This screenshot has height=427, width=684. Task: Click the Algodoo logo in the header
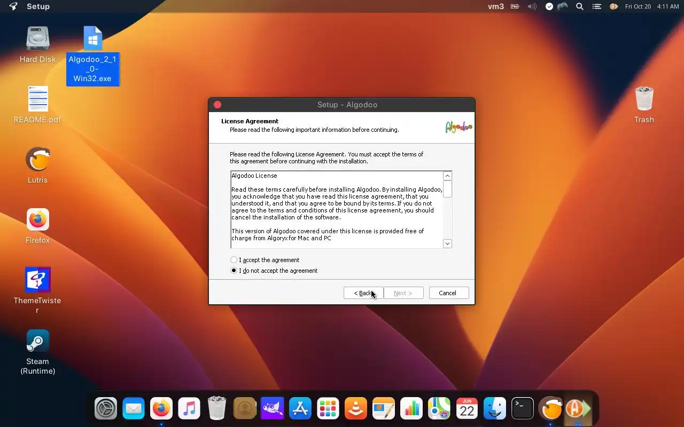pos(459,127)
